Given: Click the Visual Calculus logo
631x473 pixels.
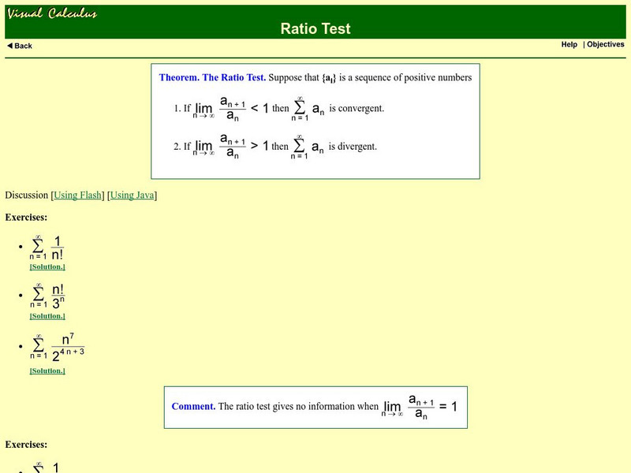Looking at the screenshot, I should 52,13.
